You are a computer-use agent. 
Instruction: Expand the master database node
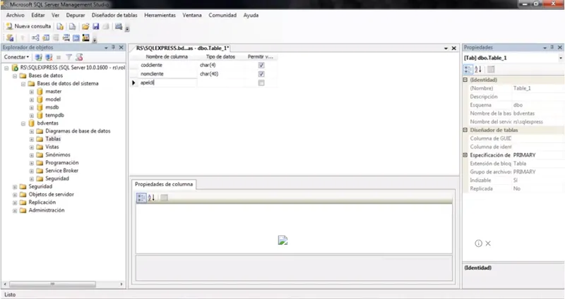pyautogui.click(x=31, y=92)
